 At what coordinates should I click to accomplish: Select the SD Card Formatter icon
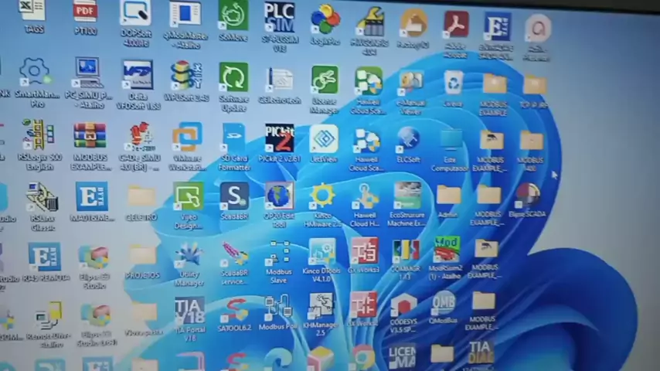[233, 139]
